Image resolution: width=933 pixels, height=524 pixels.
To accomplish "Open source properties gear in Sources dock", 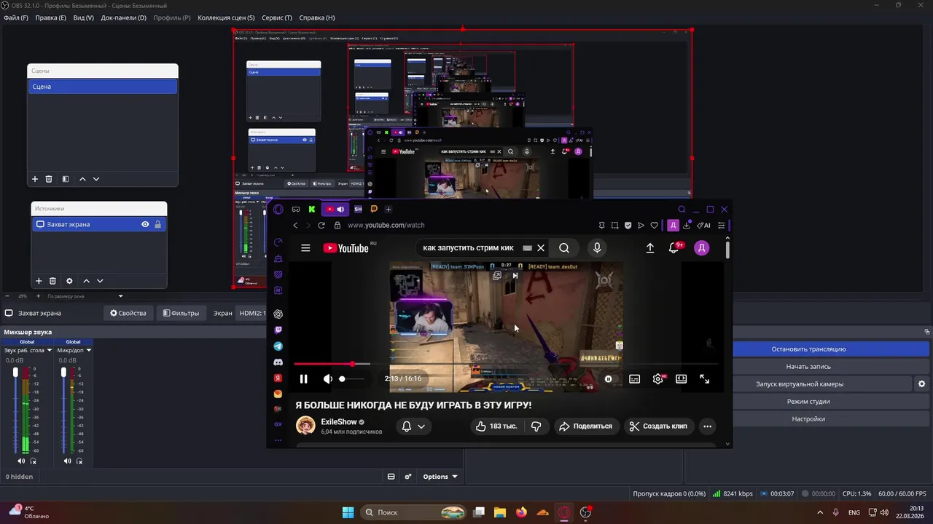I will [69, 281].
